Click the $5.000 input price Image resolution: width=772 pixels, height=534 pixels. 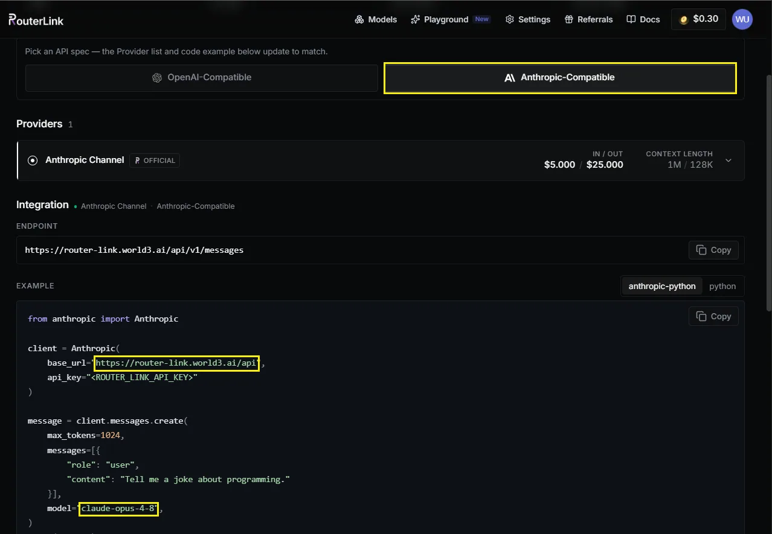point(559,165)
